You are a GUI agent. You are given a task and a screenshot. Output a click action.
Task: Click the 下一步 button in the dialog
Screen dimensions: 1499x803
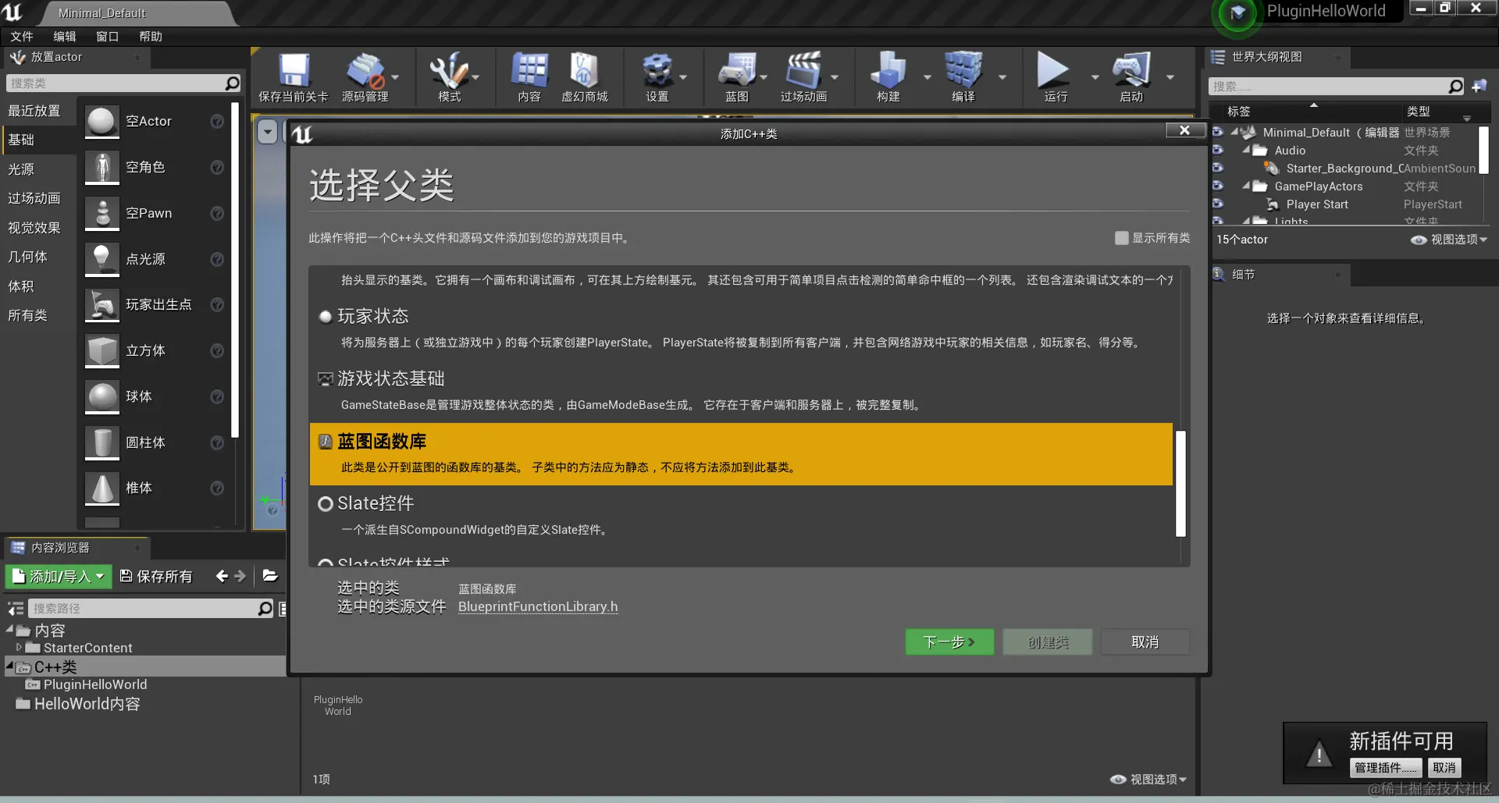click(x=949, y=641)
